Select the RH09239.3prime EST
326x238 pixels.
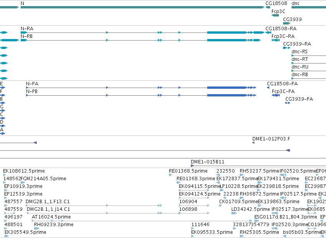pos(37,228)
